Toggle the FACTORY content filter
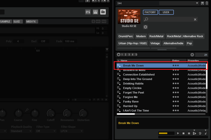Image resolution: width=211 pixels, height=140 pixels. (x=150, y=12)
